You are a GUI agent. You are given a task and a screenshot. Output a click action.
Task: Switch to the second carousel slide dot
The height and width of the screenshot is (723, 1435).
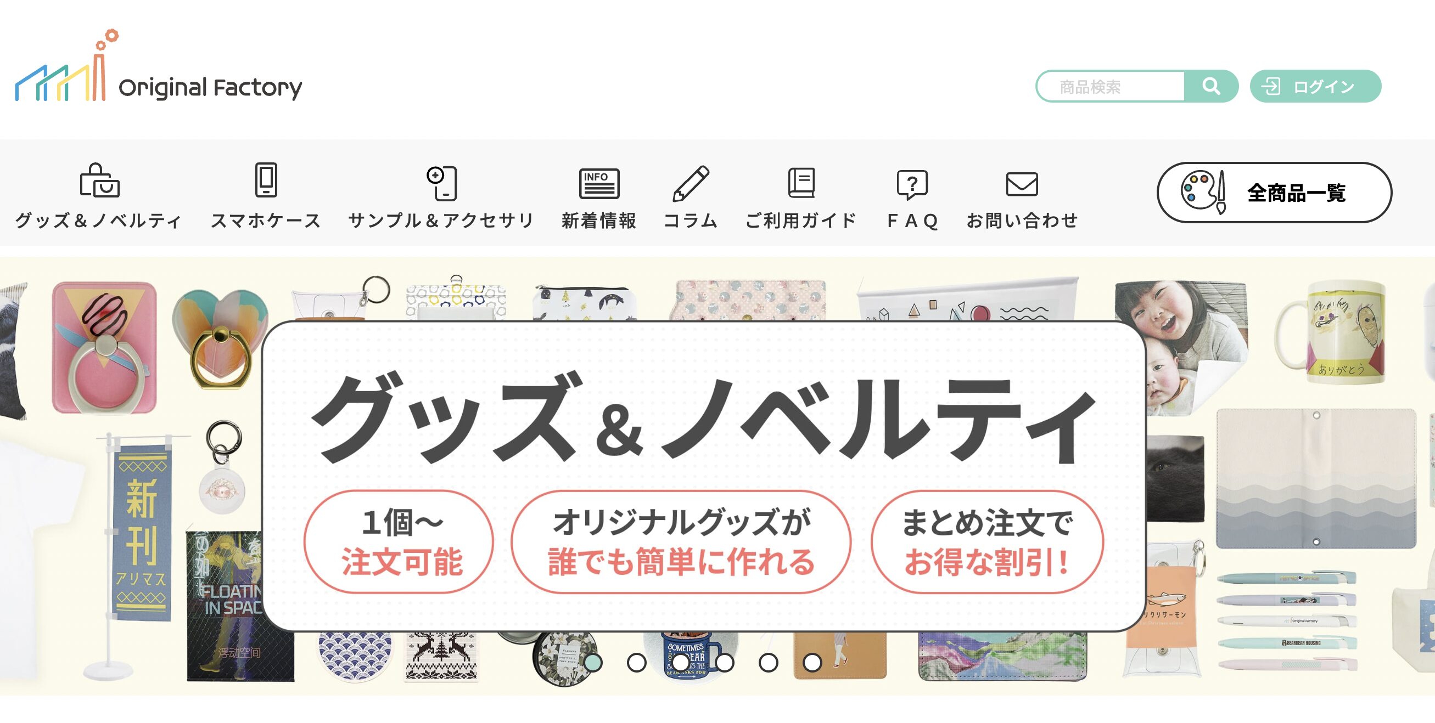637,662
